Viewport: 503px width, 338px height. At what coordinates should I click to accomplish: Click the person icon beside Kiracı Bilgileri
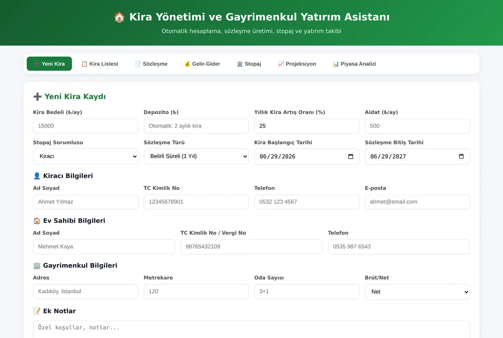pos(37,176)
